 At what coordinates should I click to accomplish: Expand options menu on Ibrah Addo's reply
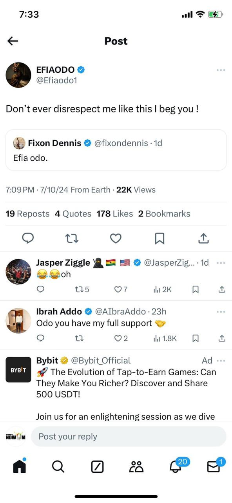(220, 312)
